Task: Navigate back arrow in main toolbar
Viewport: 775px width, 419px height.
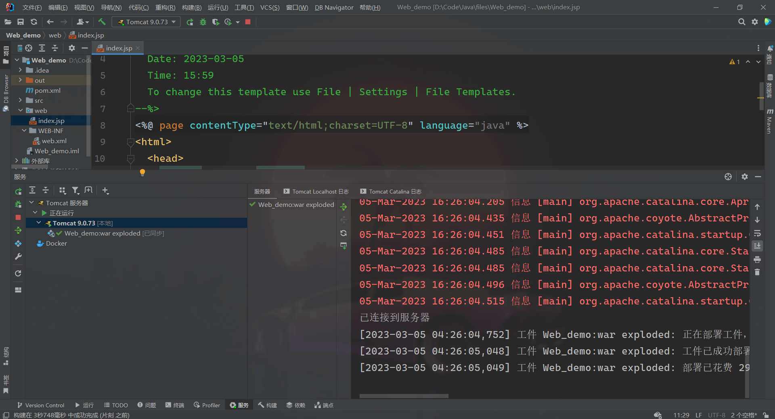Action: pyautogui.click(x=50, y=22)
